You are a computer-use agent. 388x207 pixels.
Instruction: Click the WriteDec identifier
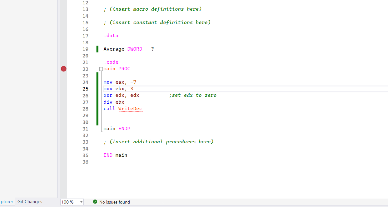pyautogui.click(x=130, y=109)
